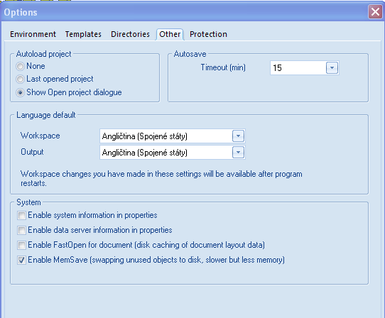Click the Options title bar
The image size is (385, 318).
[x=184, y=12]
